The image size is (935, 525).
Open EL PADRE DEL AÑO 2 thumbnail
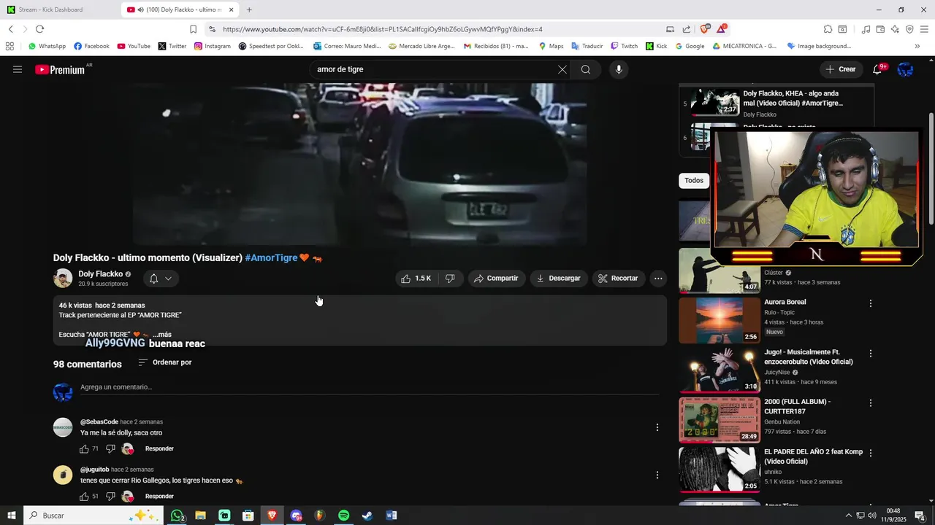(720, 470)
